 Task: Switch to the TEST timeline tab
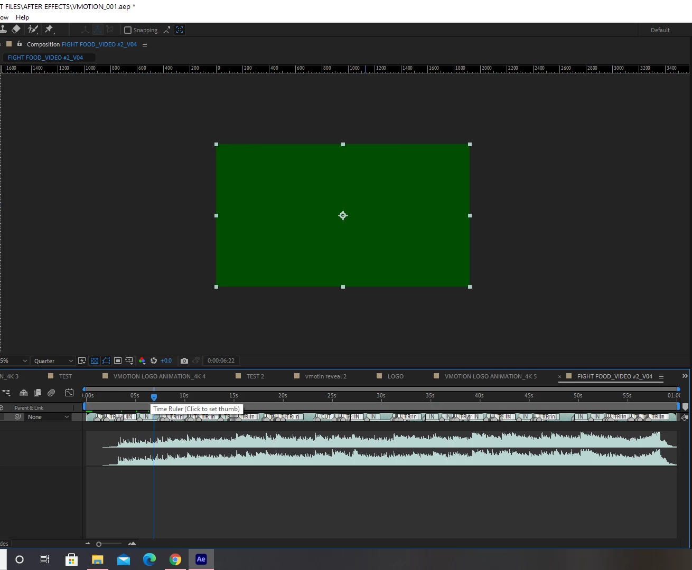coord(66,376)
